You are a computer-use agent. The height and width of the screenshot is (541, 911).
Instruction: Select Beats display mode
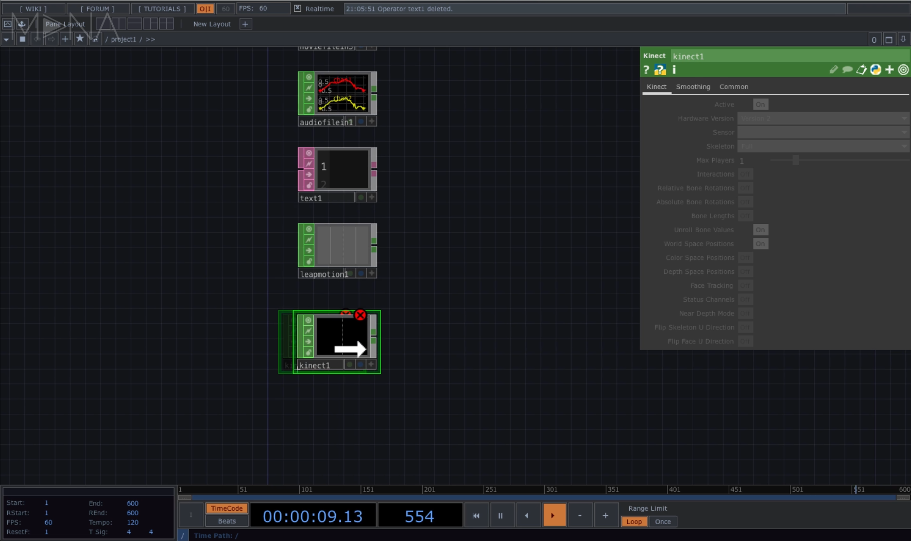pos(227,521)
